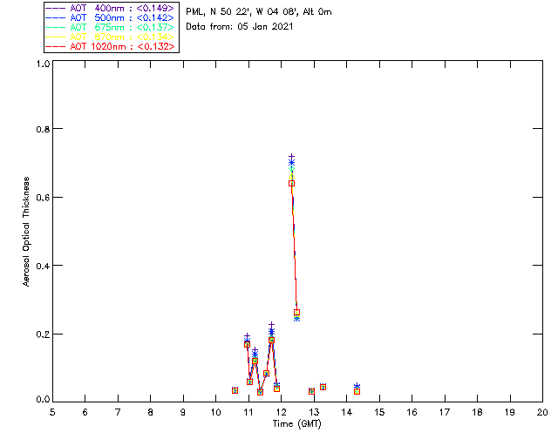Image resolution: width=558 pixels, height=446 pixels.
Task: Click the isolated data point near 14.3 hours
Action: (357, 391)
